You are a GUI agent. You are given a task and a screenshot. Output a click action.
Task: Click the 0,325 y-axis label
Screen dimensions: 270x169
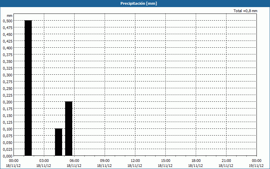[x=8, y=68]
